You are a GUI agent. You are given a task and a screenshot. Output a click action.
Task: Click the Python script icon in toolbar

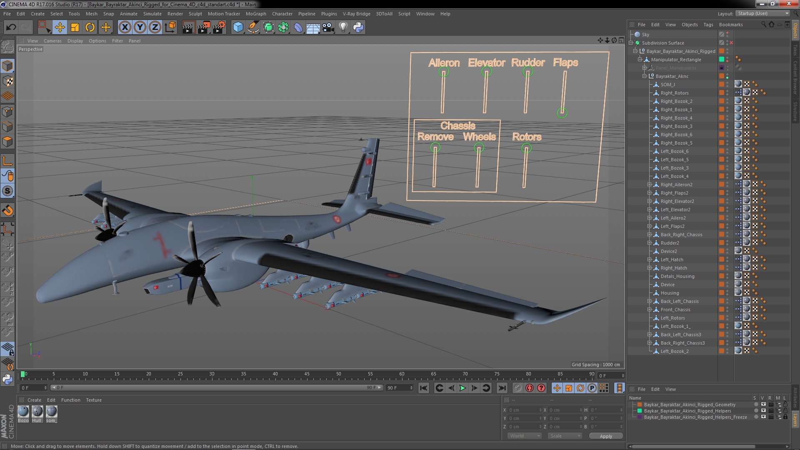tap(358, 27)
